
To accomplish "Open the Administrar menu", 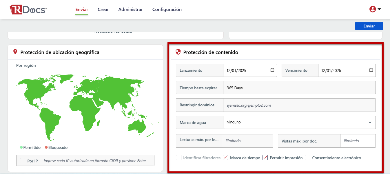I will click(x=130, y=10).
